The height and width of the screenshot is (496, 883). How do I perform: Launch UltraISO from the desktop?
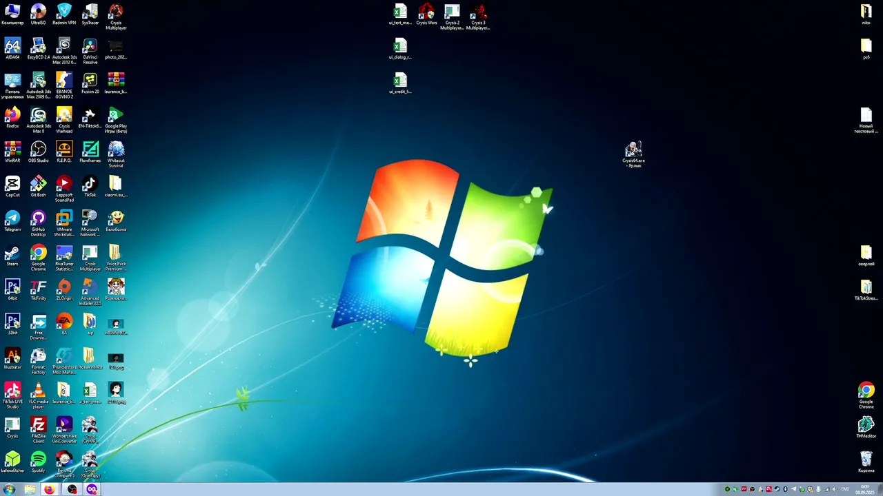coord(38,14)
